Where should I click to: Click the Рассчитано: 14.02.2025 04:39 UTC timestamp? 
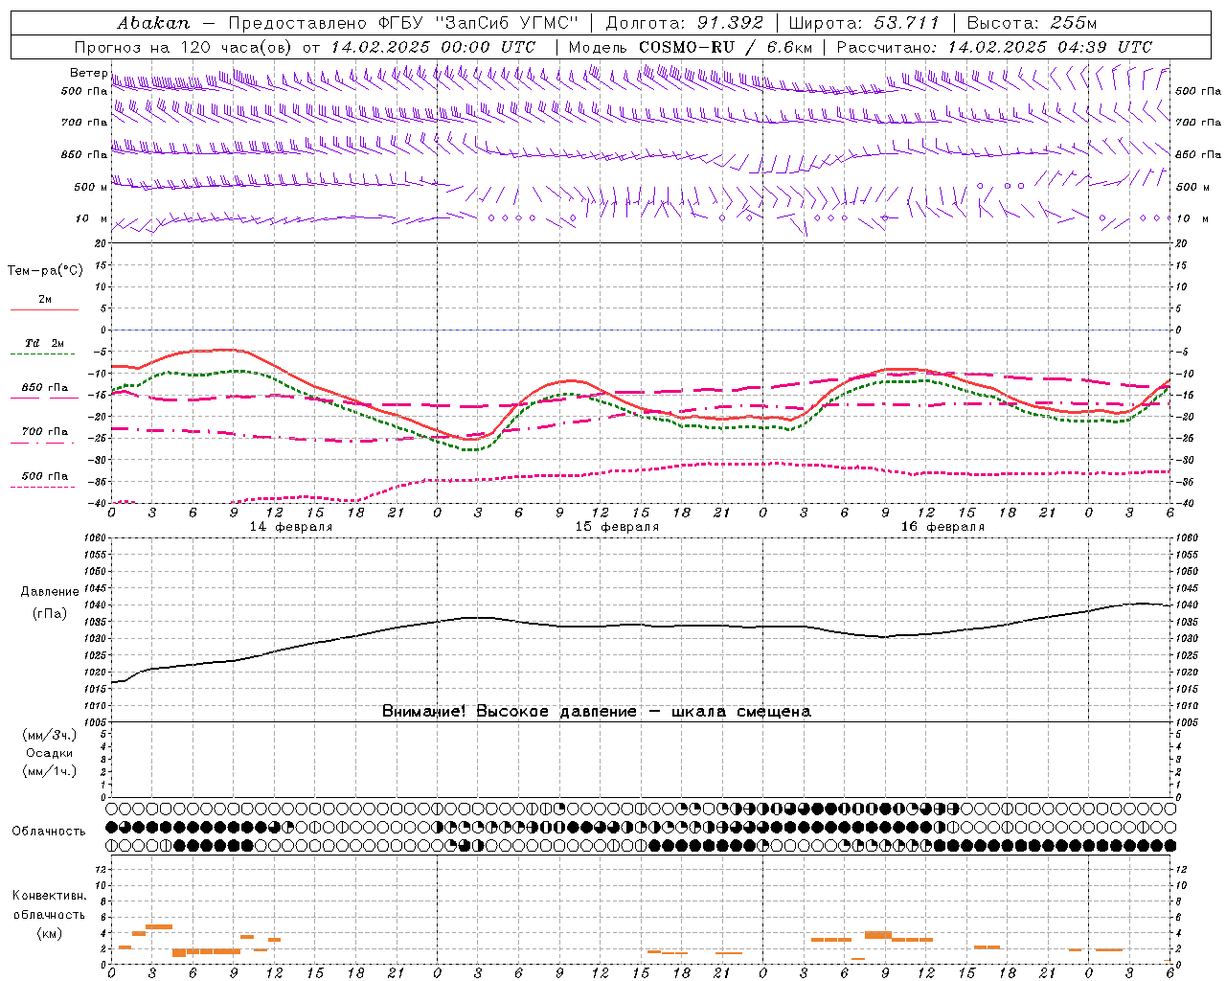[994, 47]
